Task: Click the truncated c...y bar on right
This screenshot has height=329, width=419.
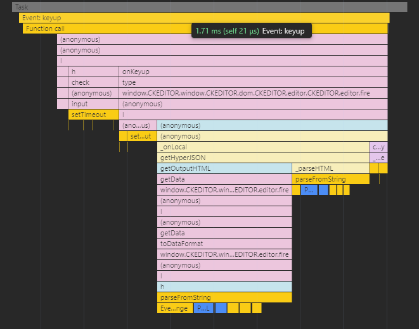Action: pos(378,147)
